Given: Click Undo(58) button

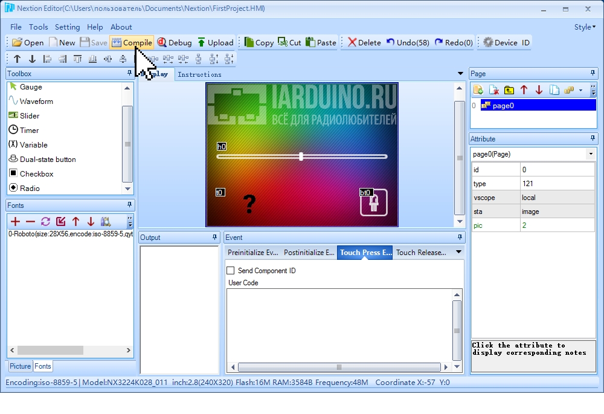Looking at the screenshot, I should click(408, 42).
